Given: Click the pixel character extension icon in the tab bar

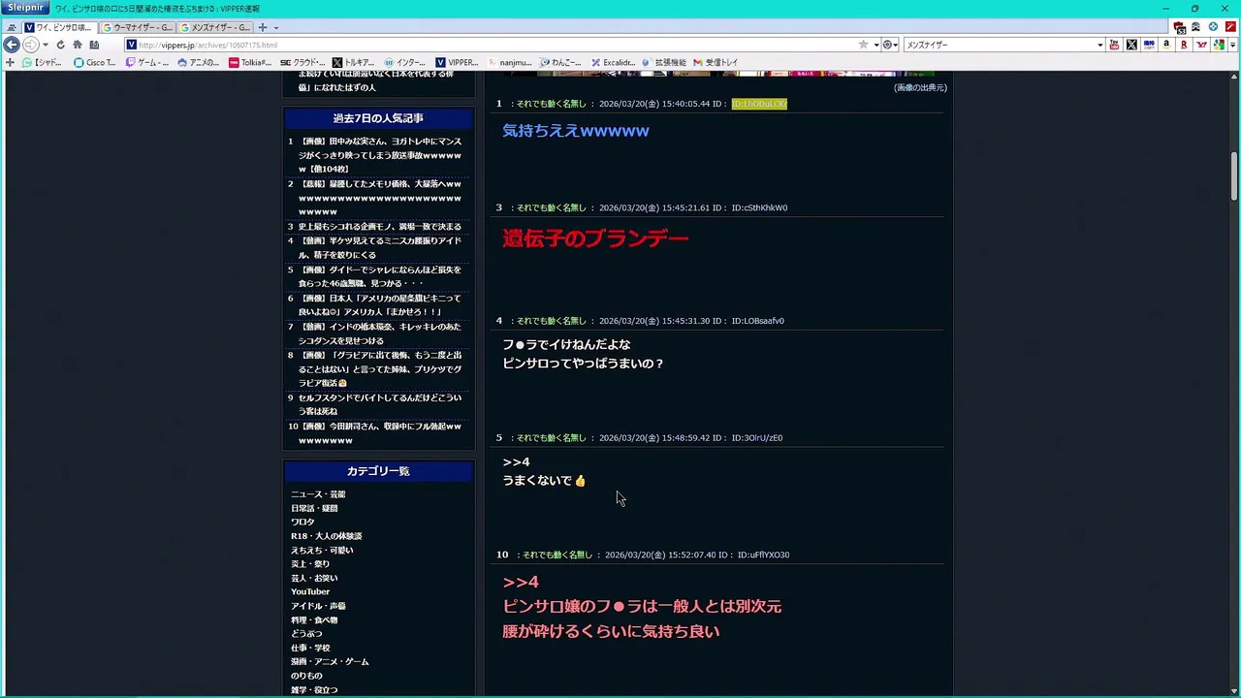Looking at the screenshot, I should click(1195, 27).
